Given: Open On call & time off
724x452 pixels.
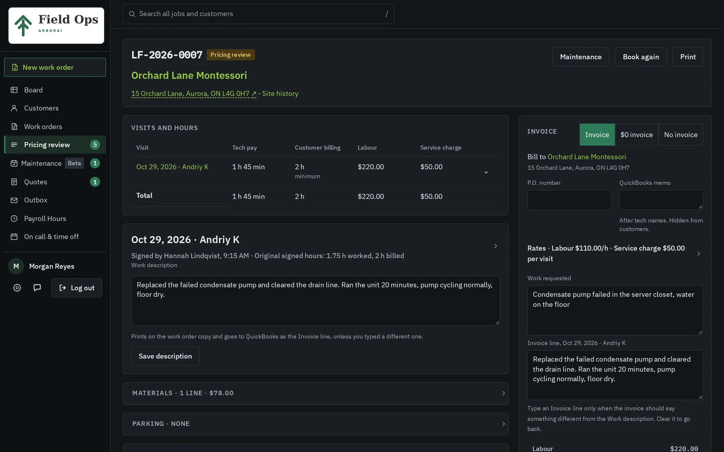Looking at the screenshot, I should (x=55, y=237).
